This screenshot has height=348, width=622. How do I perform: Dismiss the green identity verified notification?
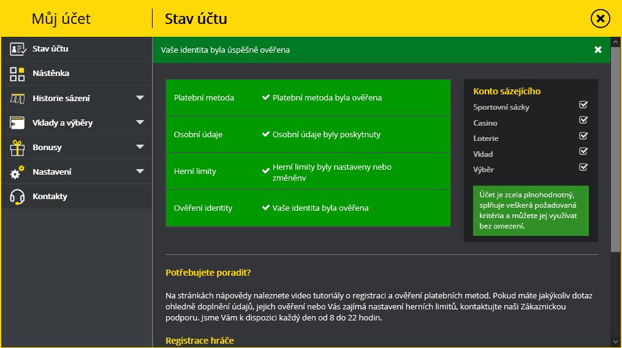[x=598, y=50]
